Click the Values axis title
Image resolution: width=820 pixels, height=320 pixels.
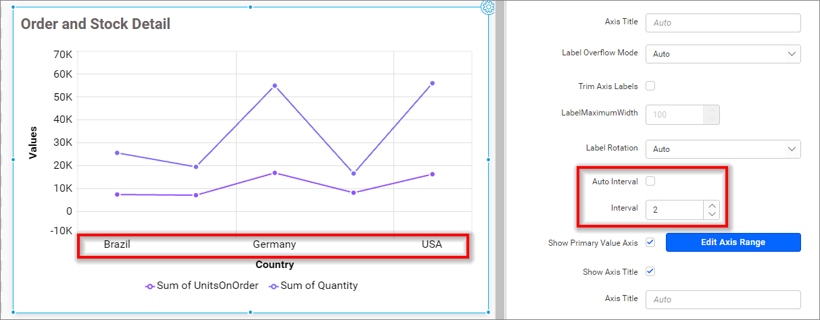tap(32, 142)
